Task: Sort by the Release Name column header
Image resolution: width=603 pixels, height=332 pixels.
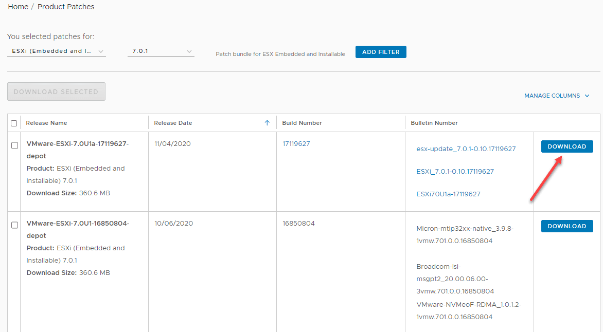Action: coord(46,123)
